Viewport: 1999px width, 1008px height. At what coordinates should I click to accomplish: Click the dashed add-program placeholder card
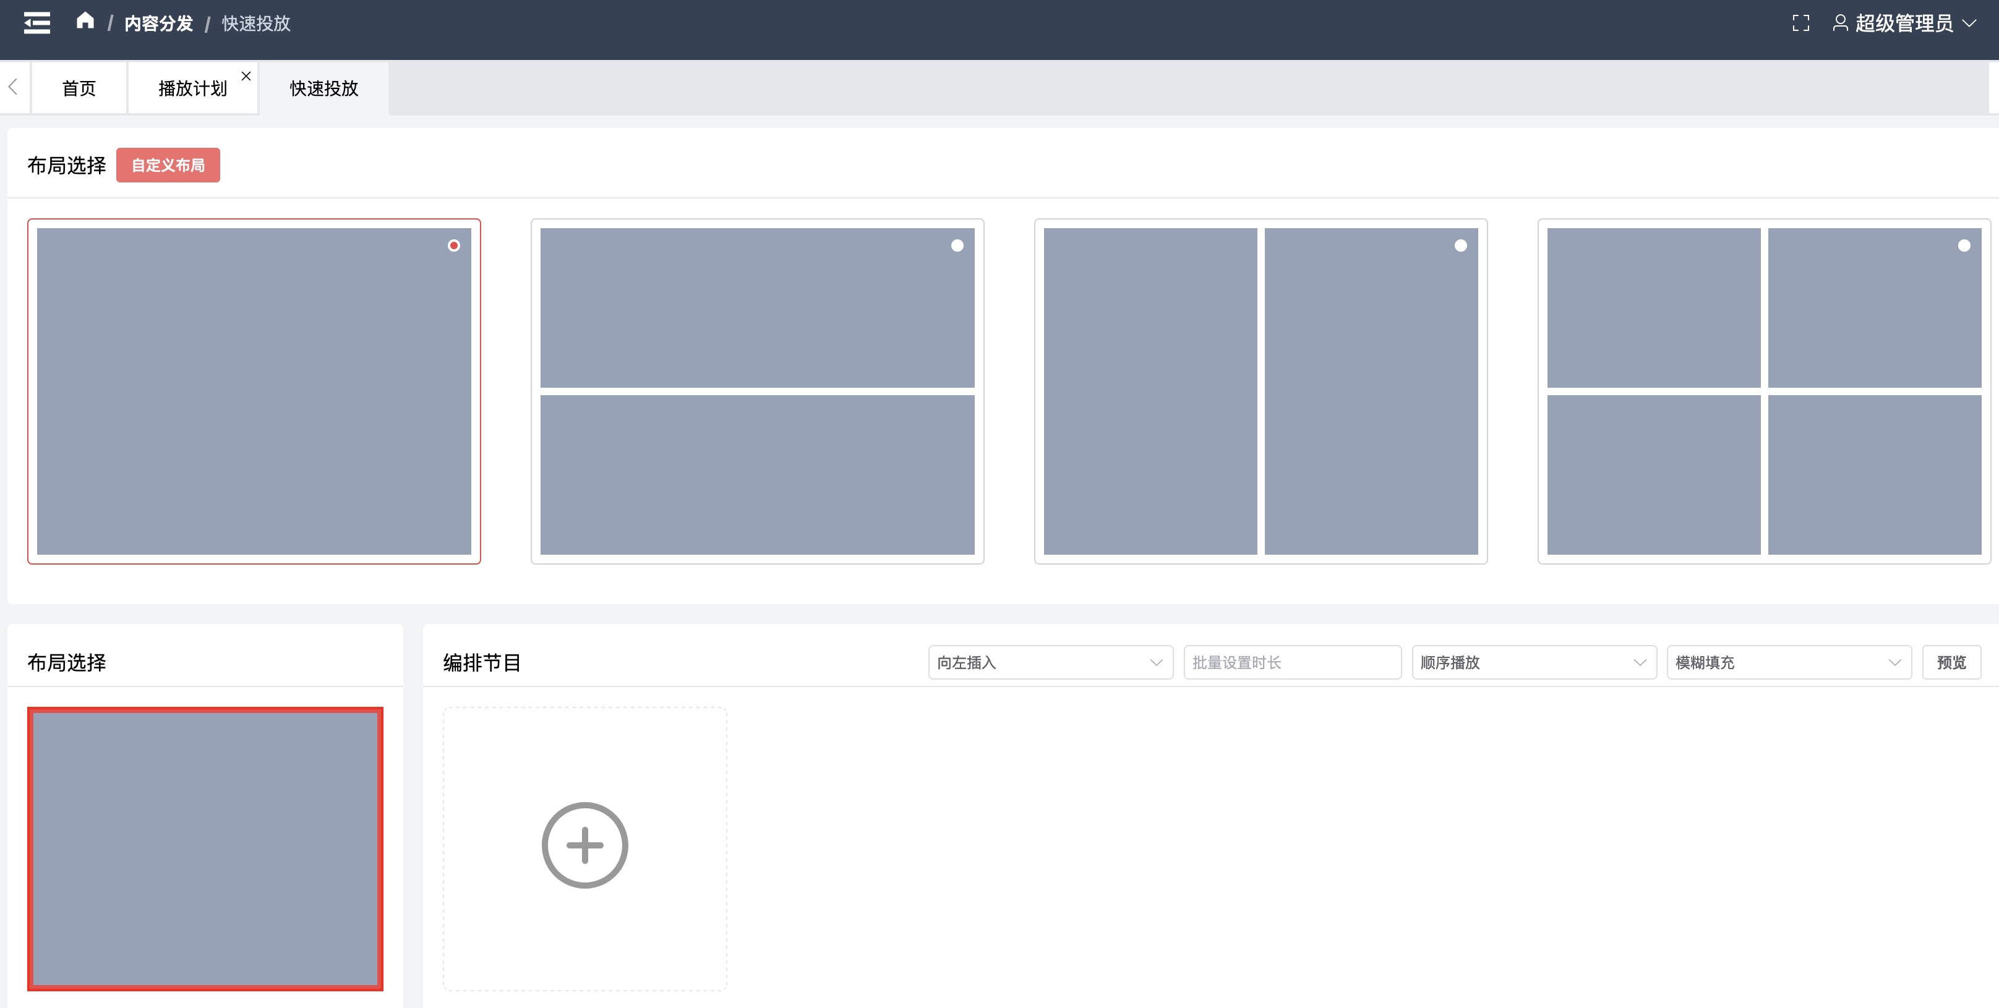(585, 849)
